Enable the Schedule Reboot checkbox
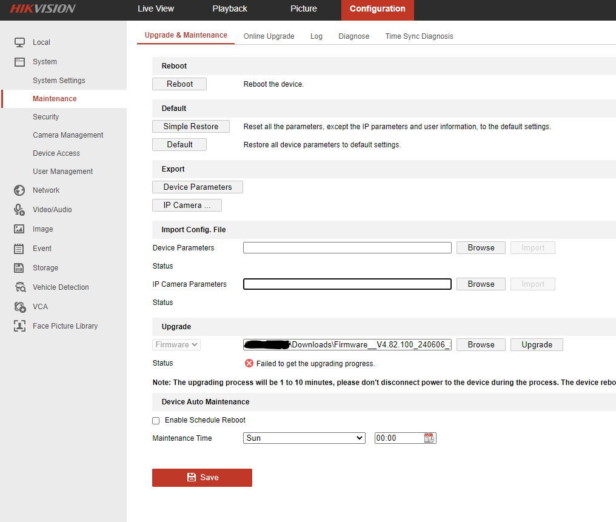The height and width of the screenshot is (522, 616). coord(156,420)
